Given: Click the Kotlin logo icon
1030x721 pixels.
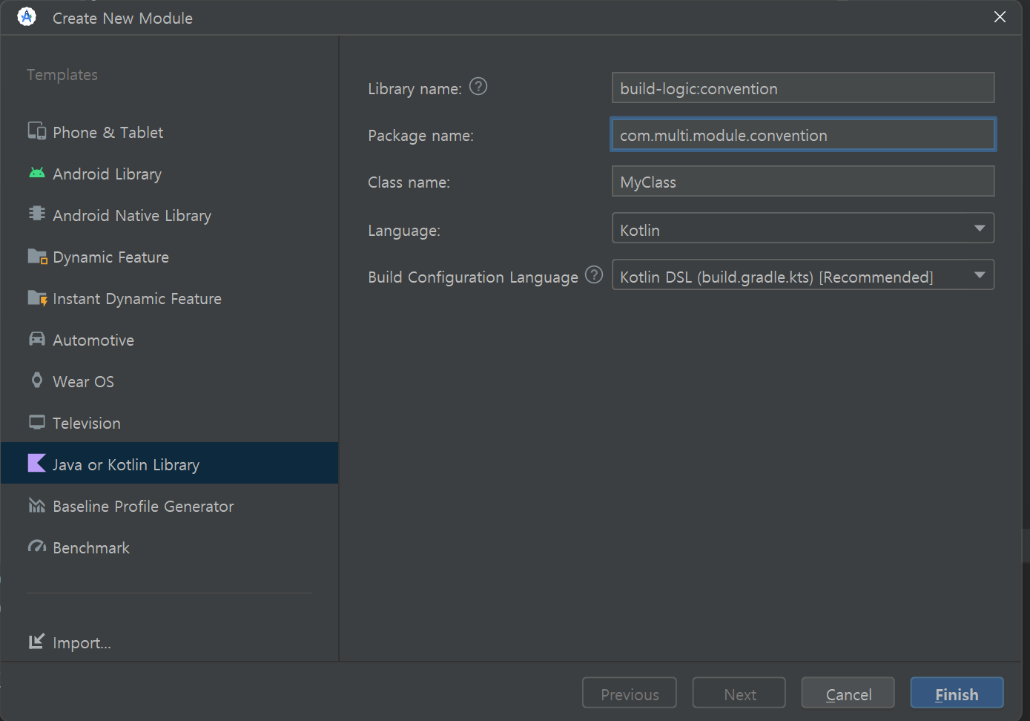Looking at the screenshot, I should [x=36, y=464].
